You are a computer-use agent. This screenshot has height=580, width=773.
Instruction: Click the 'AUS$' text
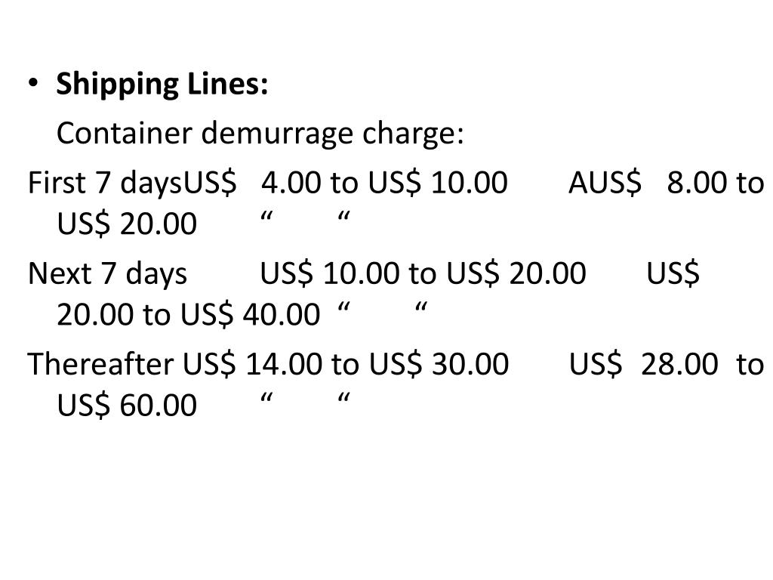pos(605,183)
